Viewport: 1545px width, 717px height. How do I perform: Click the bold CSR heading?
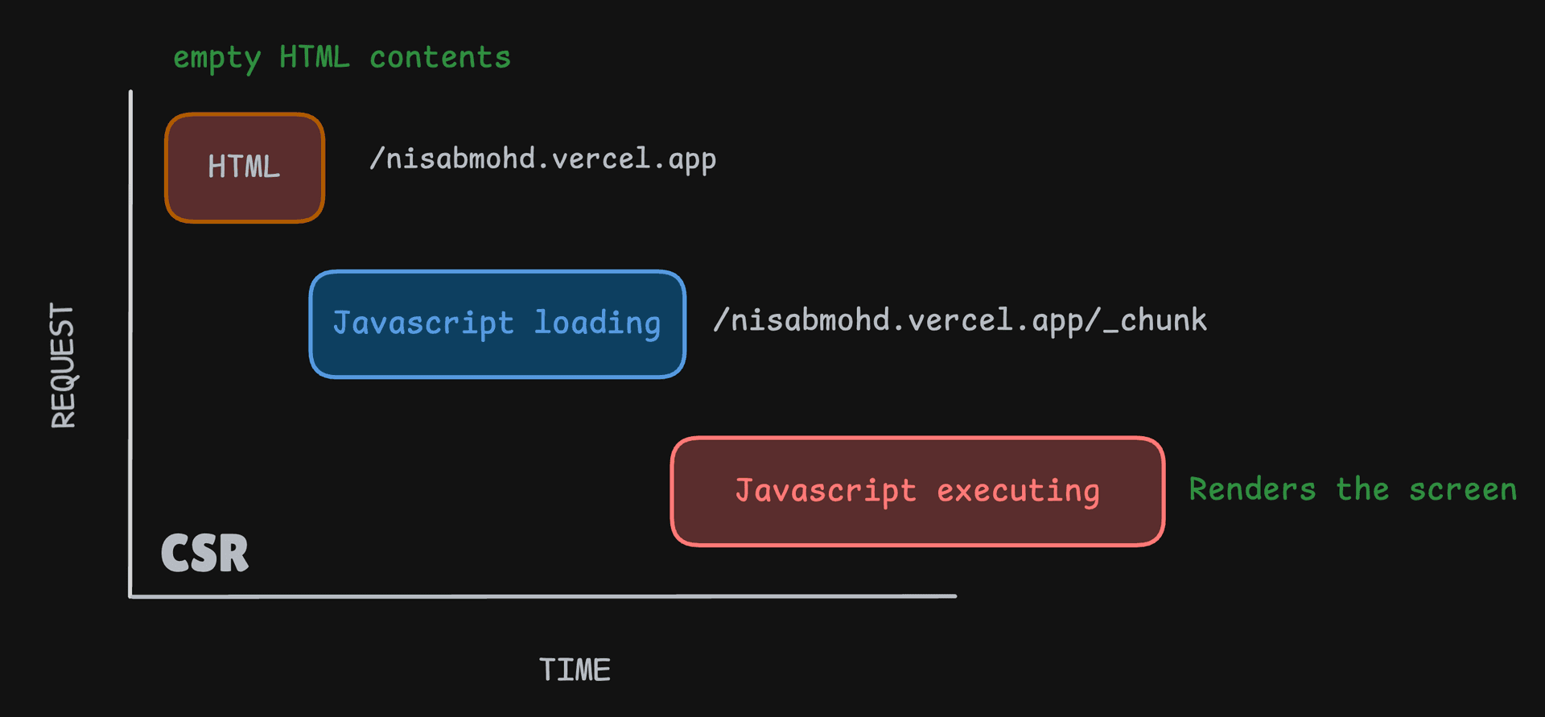pyautogui.click(x=205, y=553)
